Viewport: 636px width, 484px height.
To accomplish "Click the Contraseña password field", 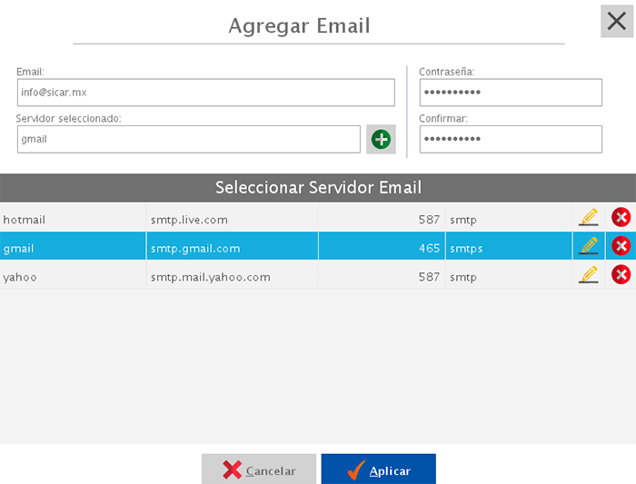I will pyautogui.click(x=511, y=93).
